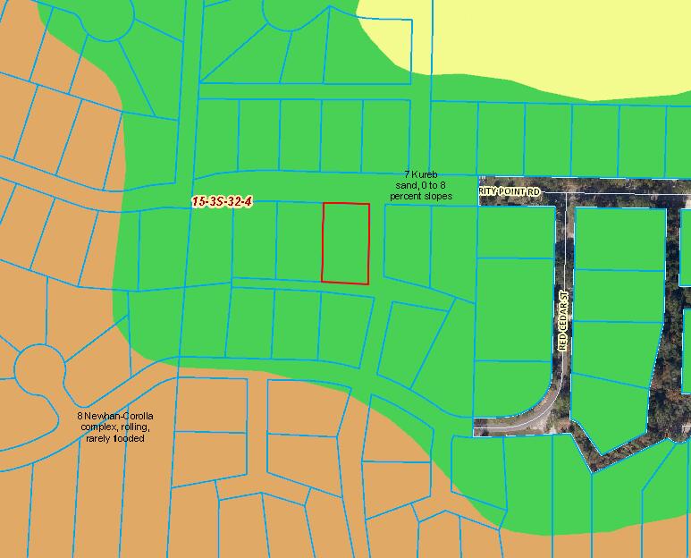The height and width of the screenshot is (558, 691).
Task: Select parcel southeast of Rity Point and Red Cedar
Action: [x=619, y=238]
